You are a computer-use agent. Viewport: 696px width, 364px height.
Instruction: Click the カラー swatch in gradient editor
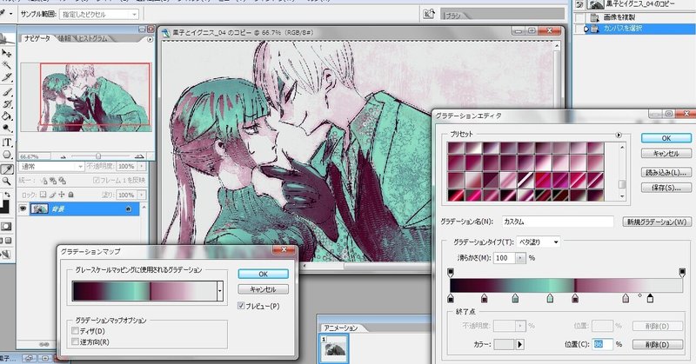click(x=504, y=344)
